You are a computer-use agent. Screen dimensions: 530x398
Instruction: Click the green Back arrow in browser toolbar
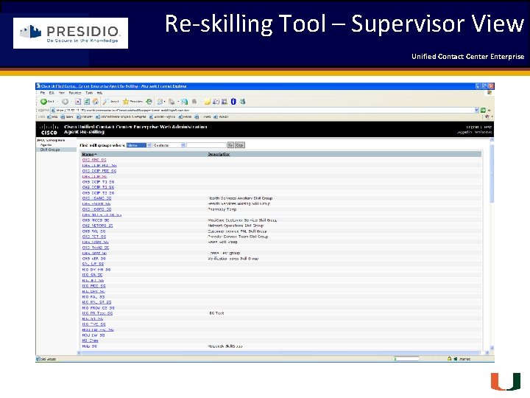[43, 102]
